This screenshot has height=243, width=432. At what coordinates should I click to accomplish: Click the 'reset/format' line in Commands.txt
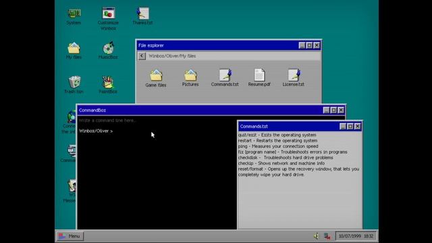click(298, 171)
